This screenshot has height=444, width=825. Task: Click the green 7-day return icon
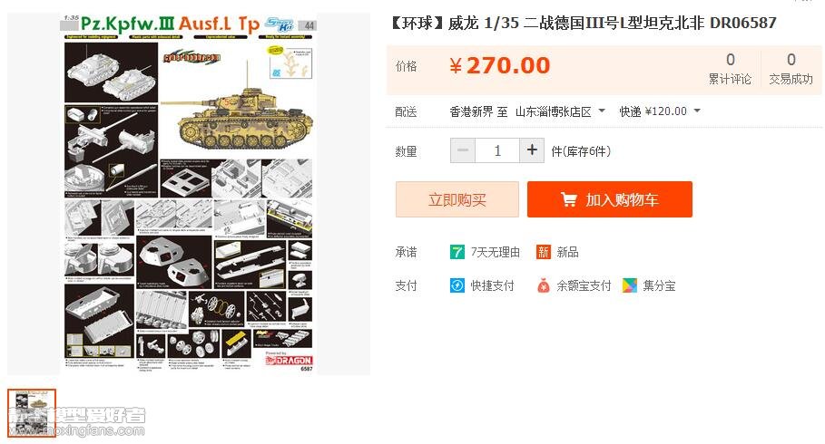[x=457, y=252]
